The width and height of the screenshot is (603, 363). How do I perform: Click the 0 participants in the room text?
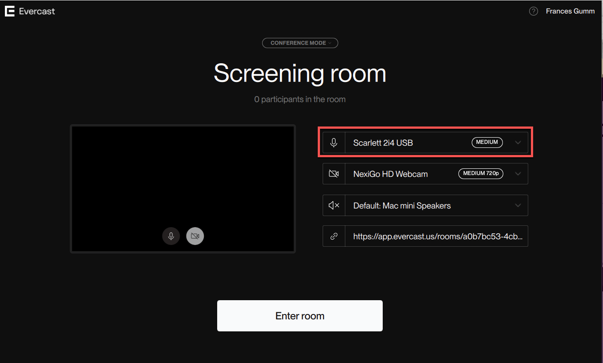(x=300, y=99)
